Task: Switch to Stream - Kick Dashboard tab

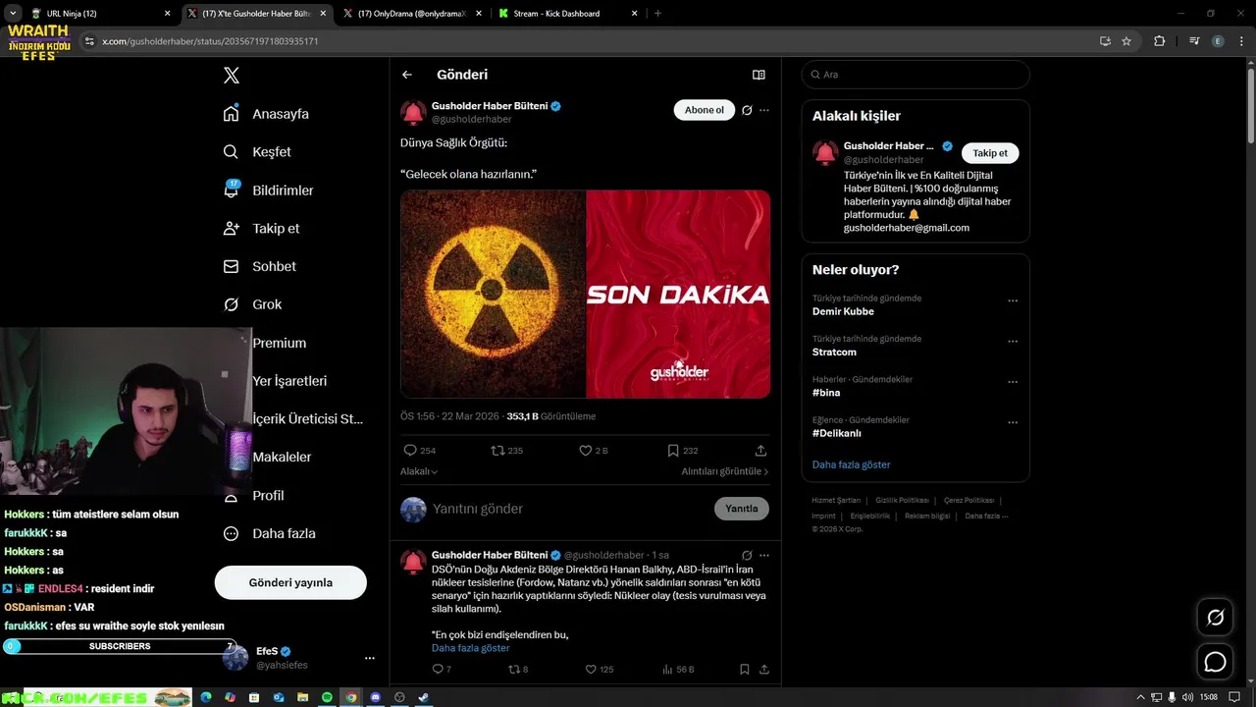Action: tap(567, 14)
